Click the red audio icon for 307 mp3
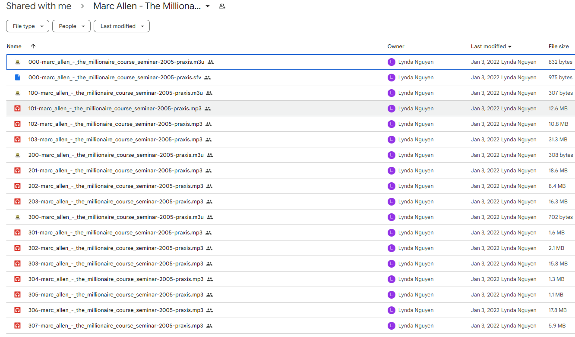This screenshot has height=337, width=575. 17,326
